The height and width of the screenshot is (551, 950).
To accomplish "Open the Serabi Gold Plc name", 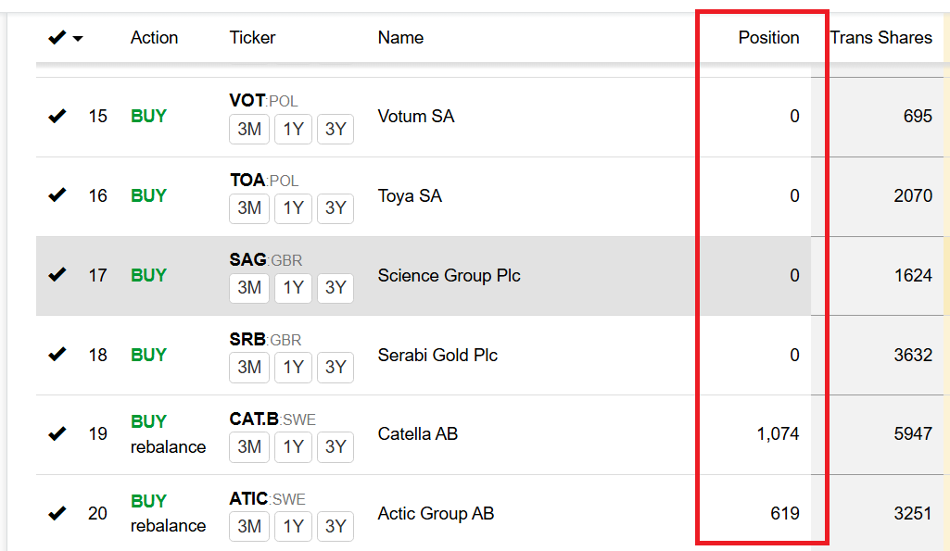I will (x=437, y=355).
